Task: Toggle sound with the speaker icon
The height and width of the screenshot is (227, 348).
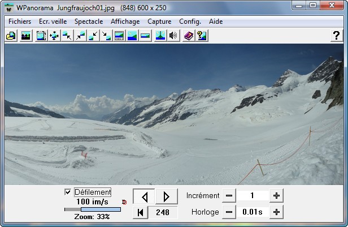Action: tap(173, 36)
